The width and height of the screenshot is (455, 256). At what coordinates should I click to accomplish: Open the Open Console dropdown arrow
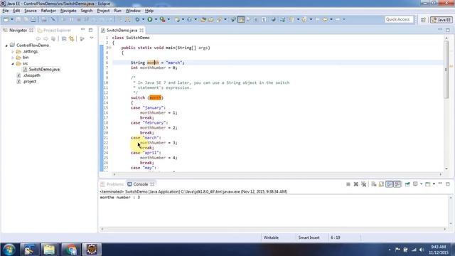point(434,184)
